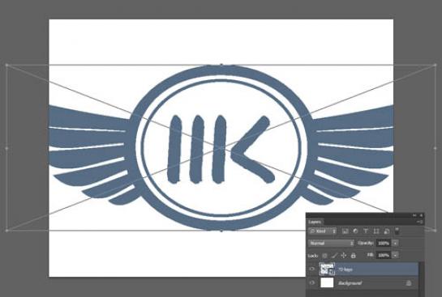442x297 pixels.
Task: Open the Kind filter type dropdown
Action: click(323, 231)
